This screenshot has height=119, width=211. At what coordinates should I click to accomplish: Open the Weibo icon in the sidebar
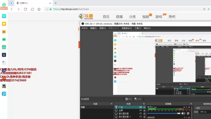point(4,32)
